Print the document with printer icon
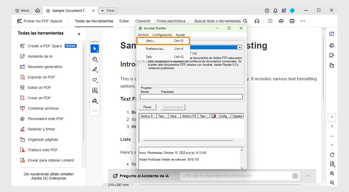349x192 pixels. pyautogui.click(x=292, y=21)
